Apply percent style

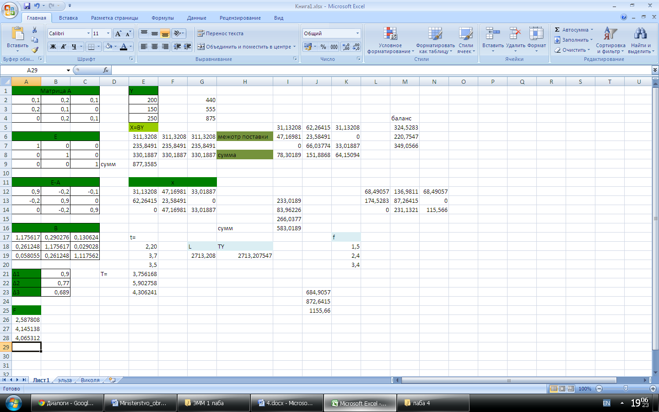click(x=324, y=47)
